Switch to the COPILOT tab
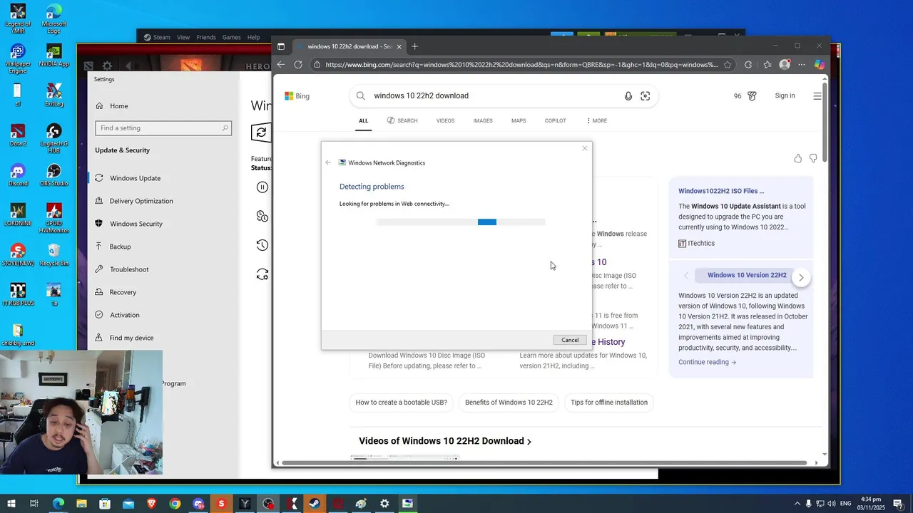 click(555, 120)
